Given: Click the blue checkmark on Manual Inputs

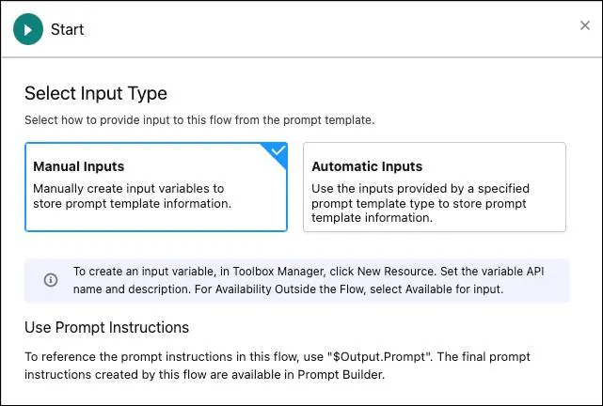Looking at the screenshot, I should (278, 150).
